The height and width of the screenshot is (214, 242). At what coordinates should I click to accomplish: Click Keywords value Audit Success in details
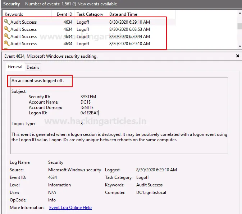click(149, 185)
